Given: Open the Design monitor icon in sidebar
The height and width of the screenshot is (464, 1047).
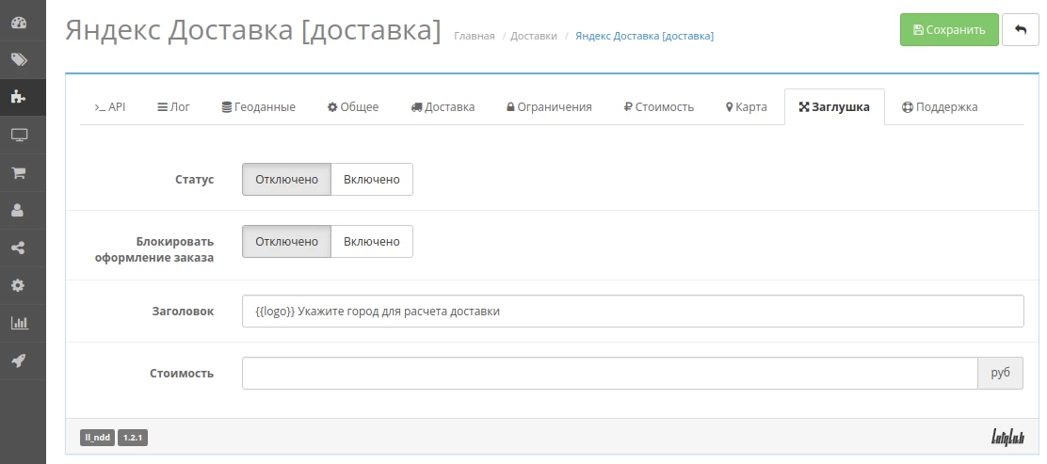Looking at the screenshot, I should point(19,135).
